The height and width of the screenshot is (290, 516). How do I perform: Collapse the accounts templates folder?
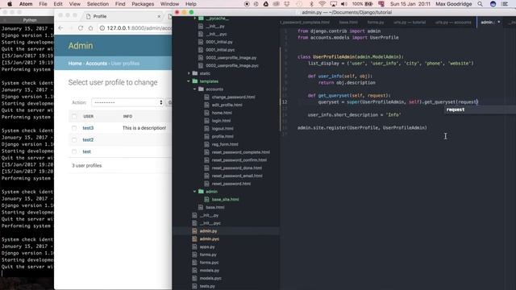[195, 89]
